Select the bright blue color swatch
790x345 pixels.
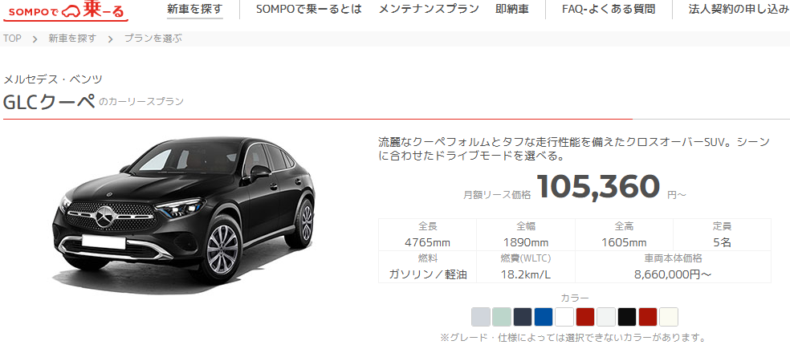click(544, 317)
